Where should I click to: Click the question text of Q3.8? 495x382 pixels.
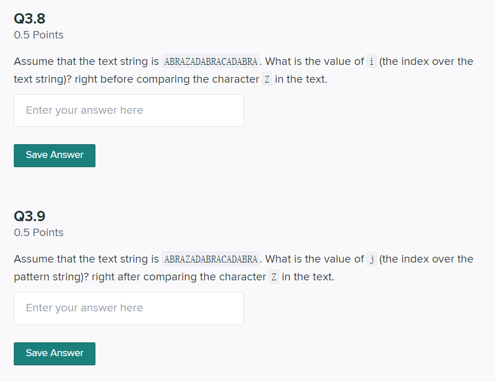click(86, 61)
